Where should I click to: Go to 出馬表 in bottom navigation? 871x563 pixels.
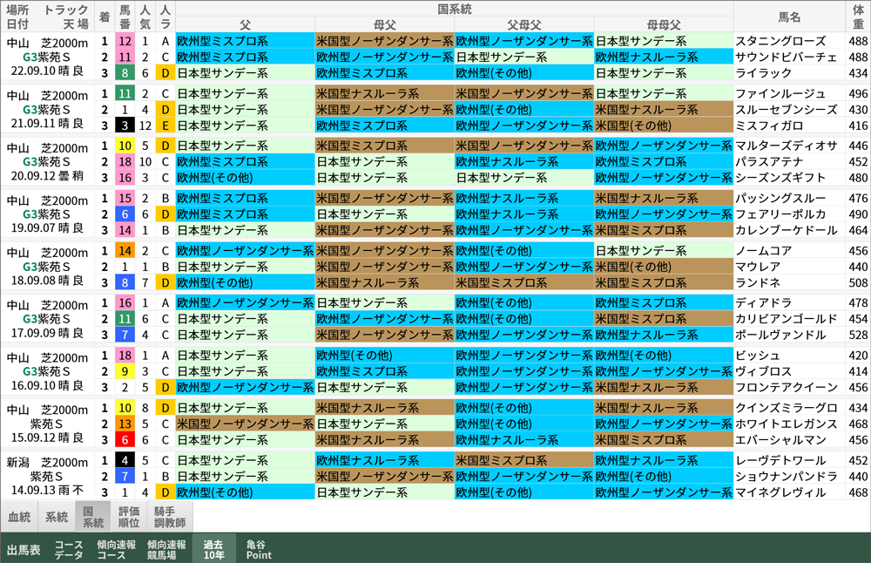point(24,550)
